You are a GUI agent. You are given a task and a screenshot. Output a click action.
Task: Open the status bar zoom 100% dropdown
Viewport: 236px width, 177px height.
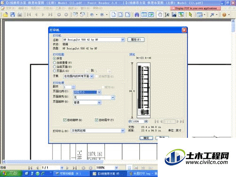tap(116, 168)
